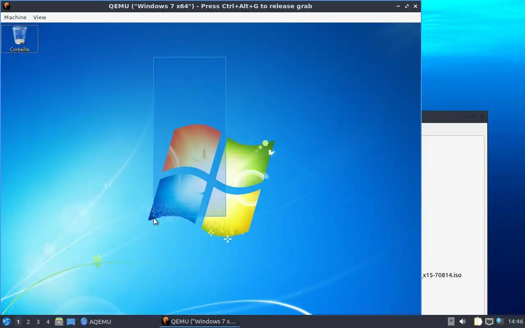Select the Corbeille recycle bin icon
This screenshot has width=525, height=328.
(x=20, y=39)
